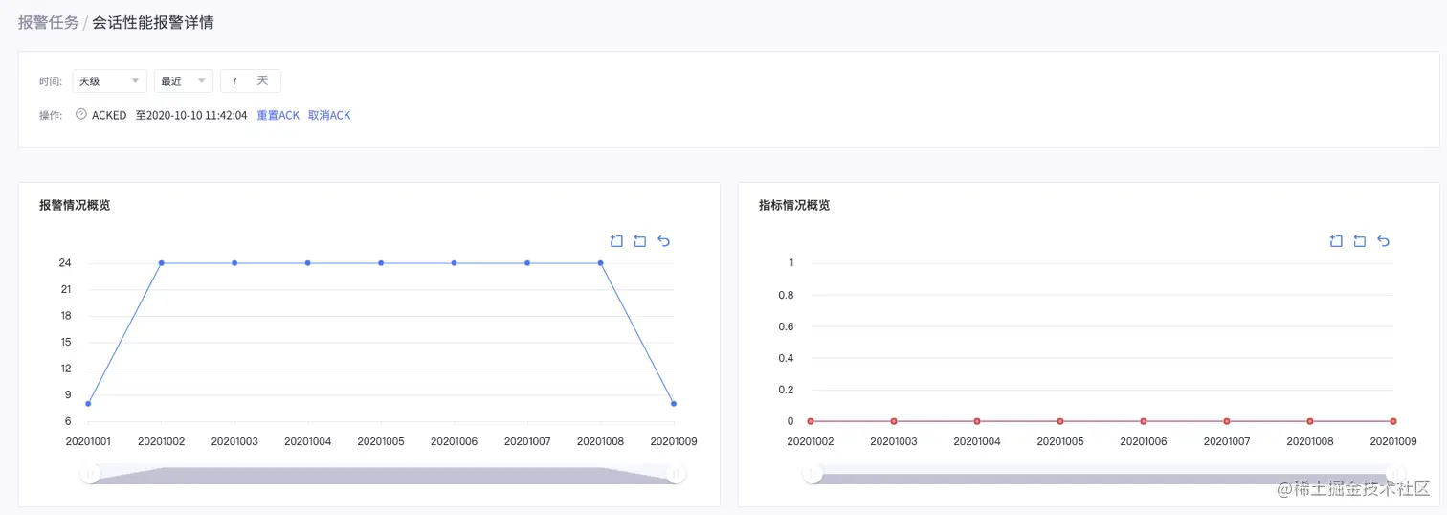1447x515 pixels.
Task: Activate area zoom in 指标情况概览 chart
Action: tap(1336, 241)
